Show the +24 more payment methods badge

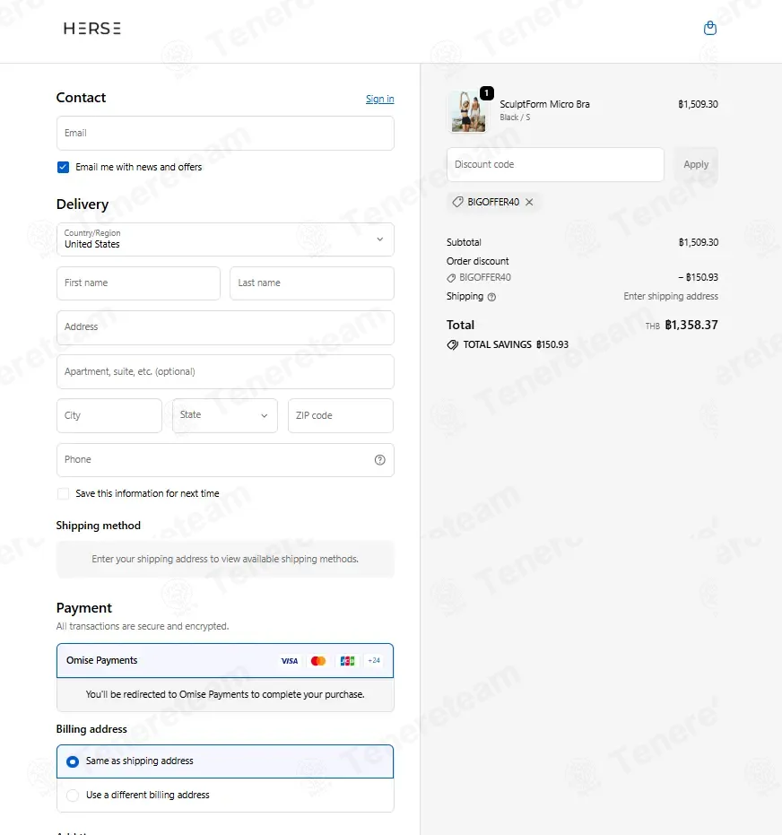click(374, 660)
